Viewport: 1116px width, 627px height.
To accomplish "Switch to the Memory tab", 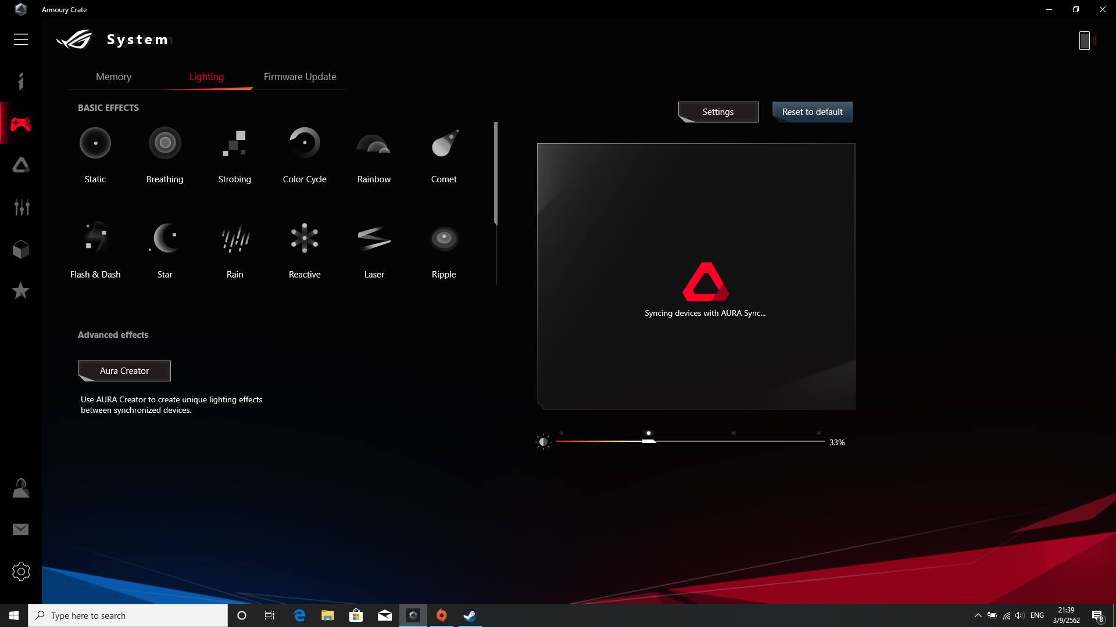I will point(113,77).
